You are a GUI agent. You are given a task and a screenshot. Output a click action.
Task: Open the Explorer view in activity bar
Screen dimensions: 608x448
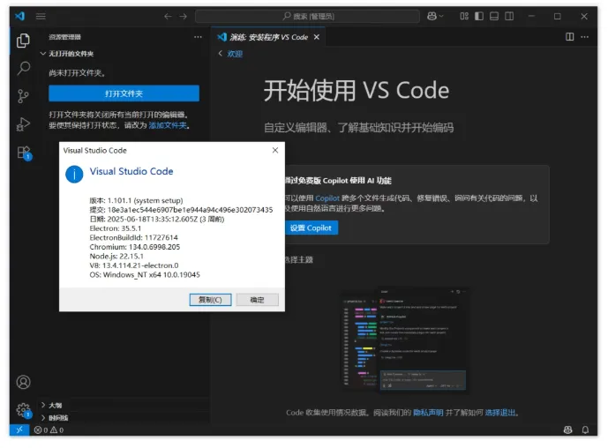pos(23,41)
